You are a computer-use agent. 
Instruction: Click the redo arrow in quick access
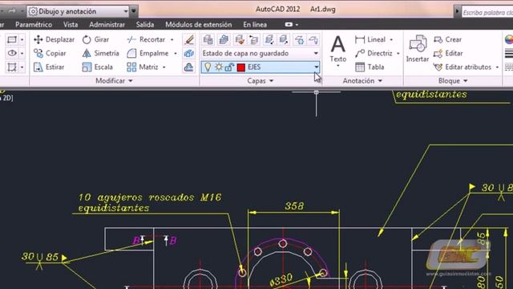[x=12, y=11]
